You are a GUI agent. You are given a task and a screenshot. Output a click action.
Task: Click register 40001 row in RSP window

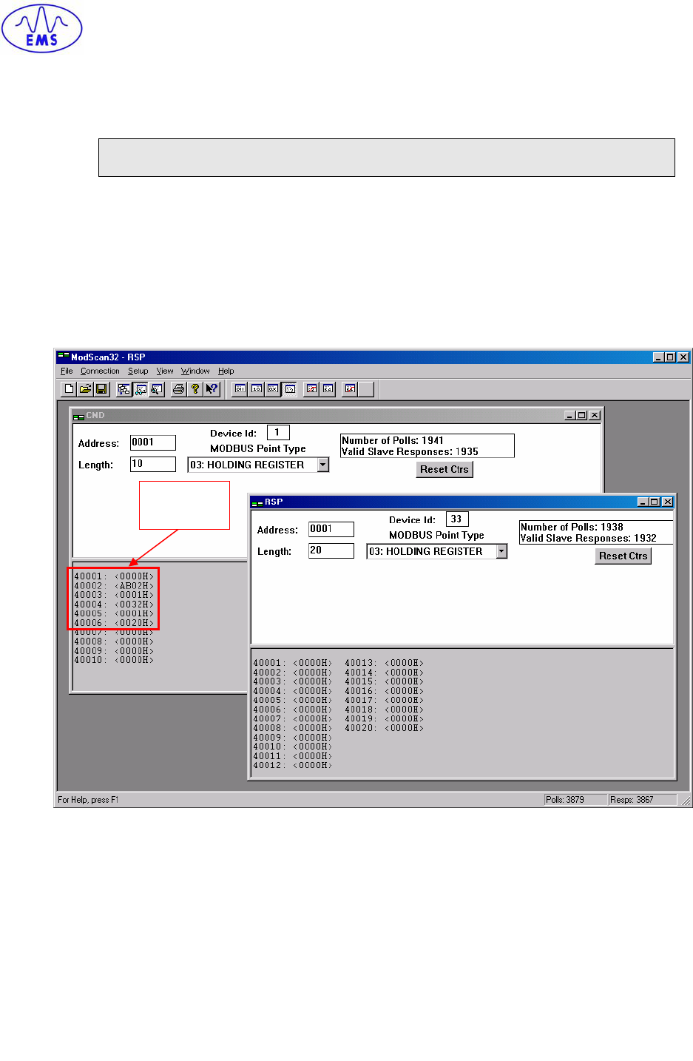point(293,663)
